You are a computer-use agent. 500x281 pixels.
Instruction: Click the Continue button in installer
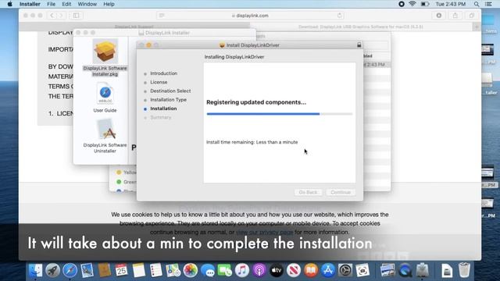[x=341, y=193]
